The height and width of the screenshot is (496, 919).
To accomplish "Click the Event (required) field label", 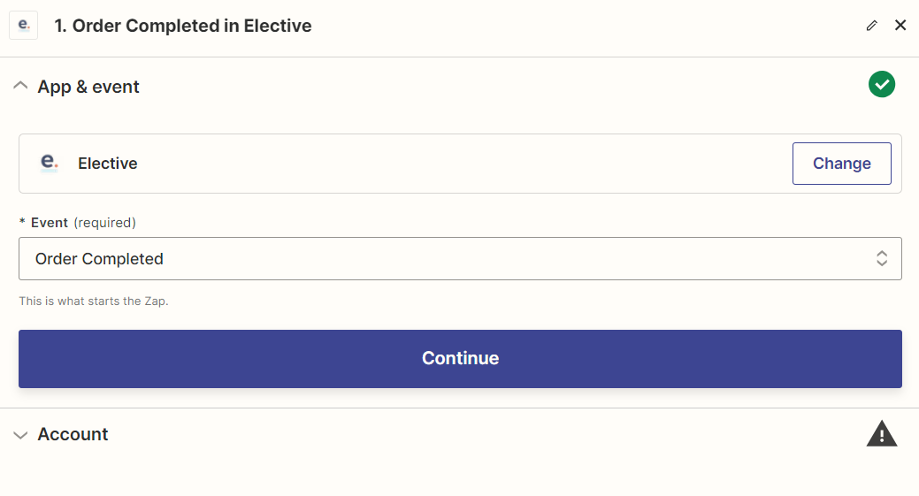I will [x=50, y=223].
